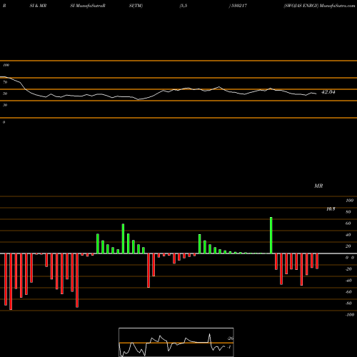Click the RSI value label 42.04
The height and width of the screenshot is (357, 357).
point(328,92)
